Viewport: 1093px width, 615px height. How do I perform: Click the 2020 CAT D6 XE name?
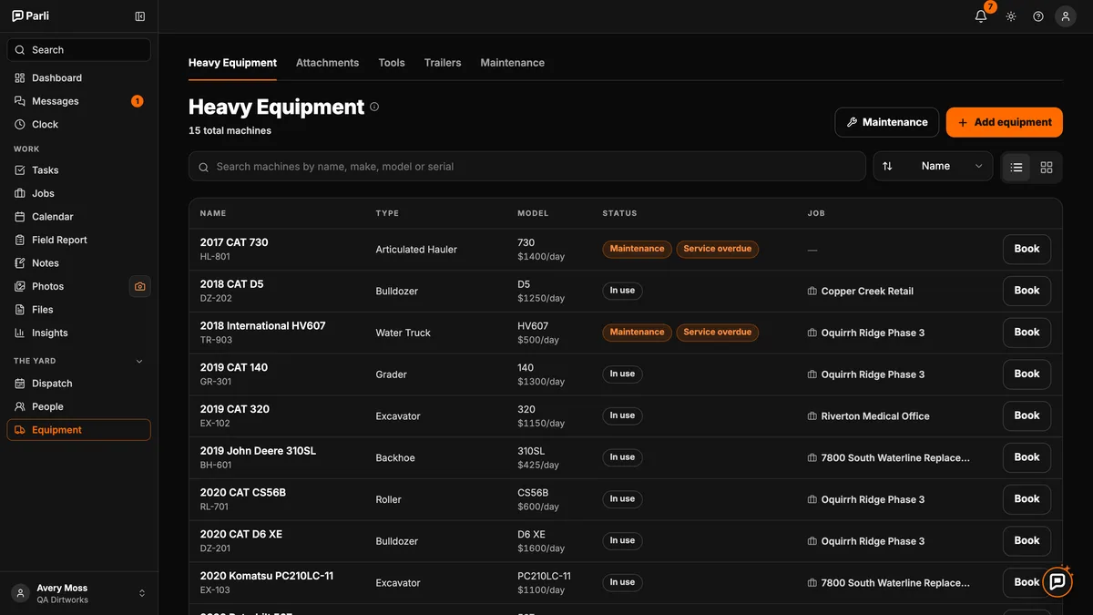point(241,534)
